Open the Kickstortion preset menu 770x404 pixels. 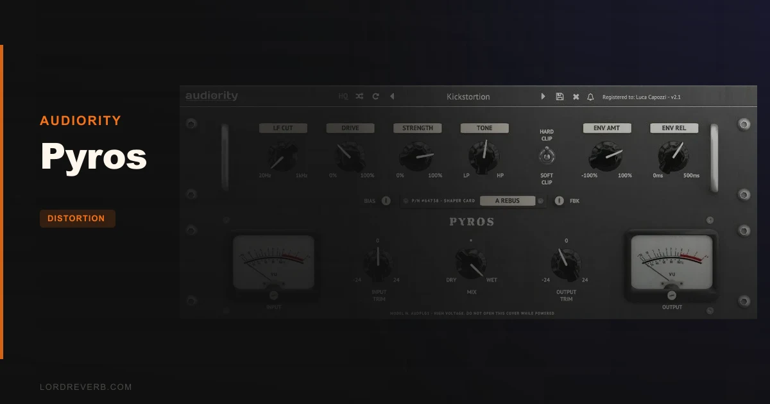click(x=468, y=97)
